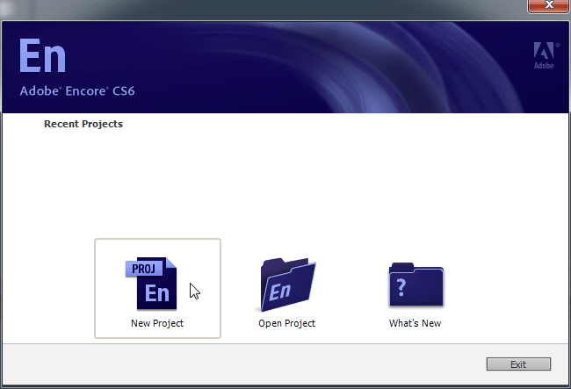
Task: Click the New Project PROJ file icon
Action: (x=151, y=284)
